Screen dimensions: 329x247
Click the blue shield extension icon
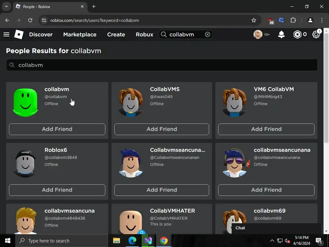281,20
